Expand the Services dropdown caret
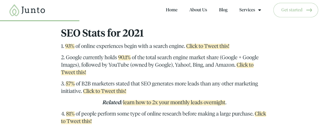 pos(260,10)
